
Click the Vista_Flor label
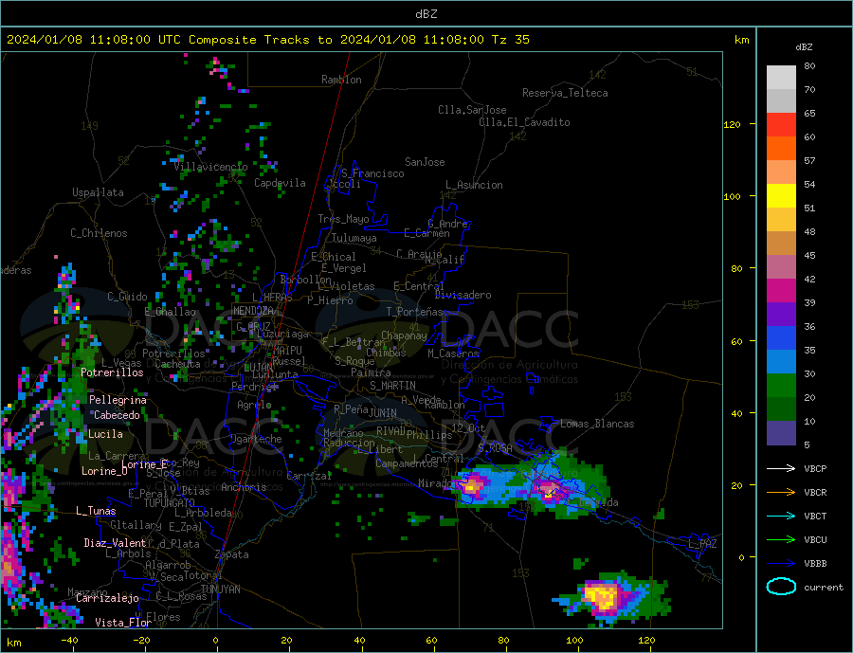123,623
